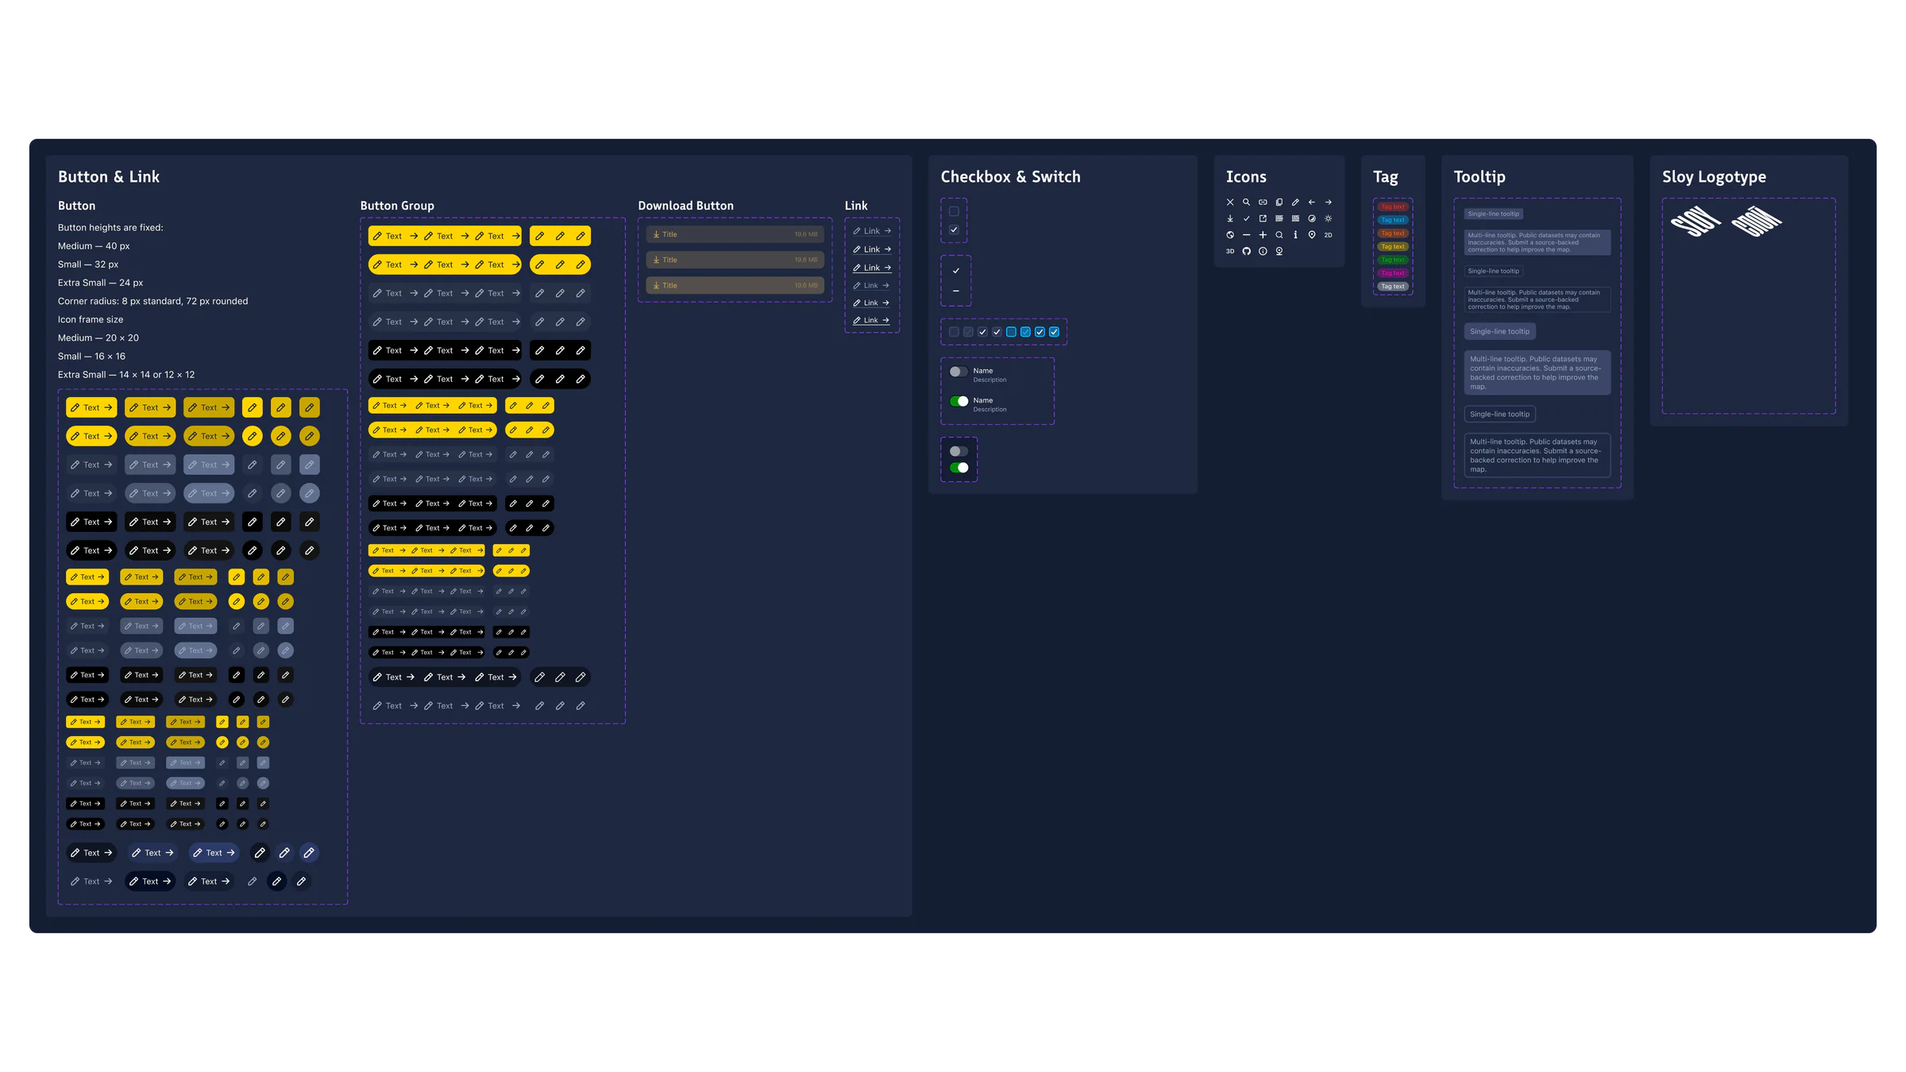
Task: Tick the blue-outlined empty checkbox in the row
Action: pos(1011,332)
